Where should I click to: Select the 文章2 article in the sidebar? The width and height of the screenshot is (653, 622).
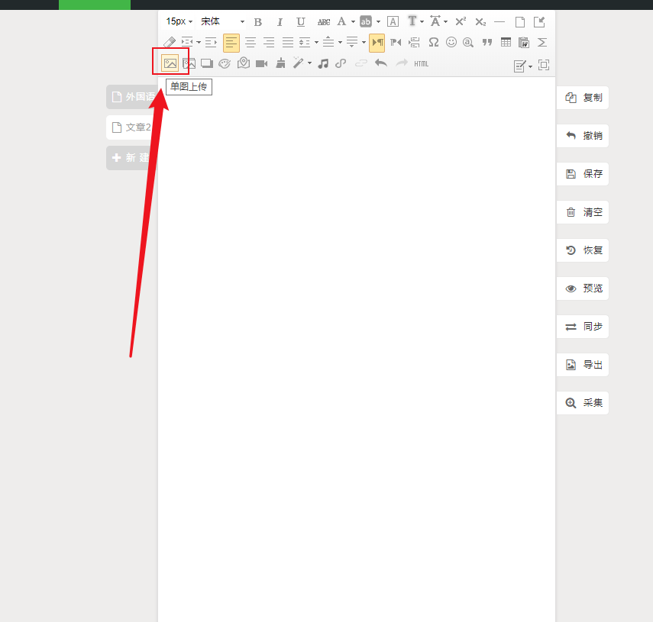[x=131, y=127]
